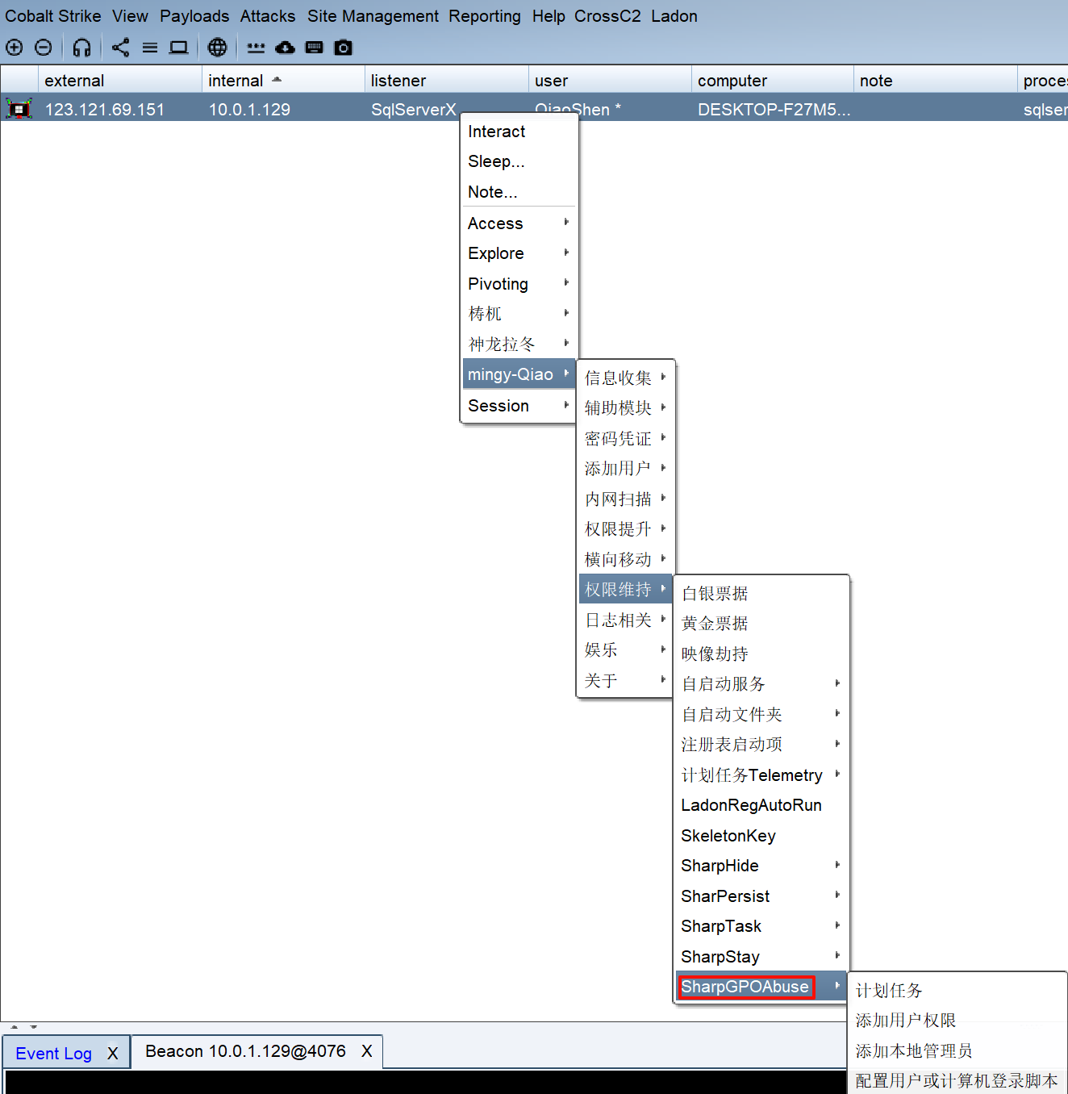This screenshot has width=1068, height=1094.
Task: Open the cloud download icon
Action: click(x=285, y=48)
